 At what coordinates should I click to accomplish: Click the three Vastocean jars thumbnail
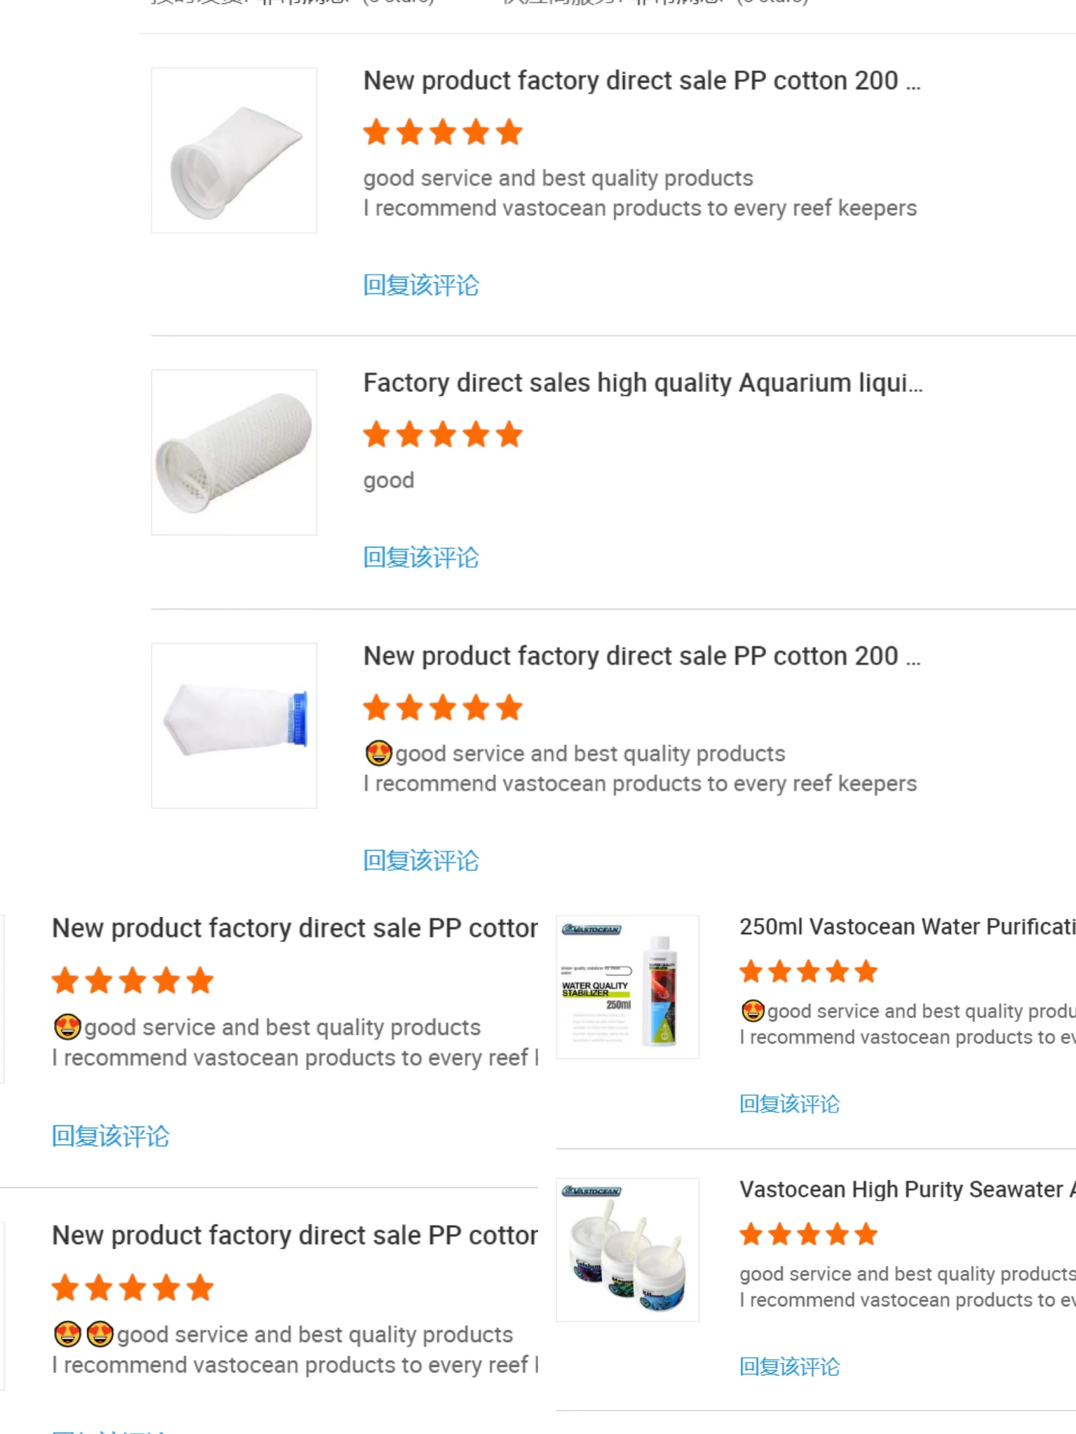627,1249
